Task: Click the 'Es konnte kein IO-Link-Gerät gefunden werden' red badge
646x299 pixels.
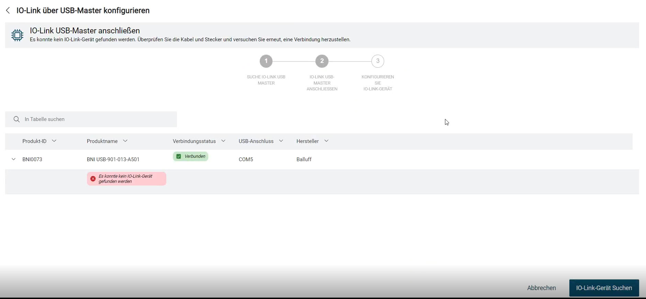Action: 126,179
